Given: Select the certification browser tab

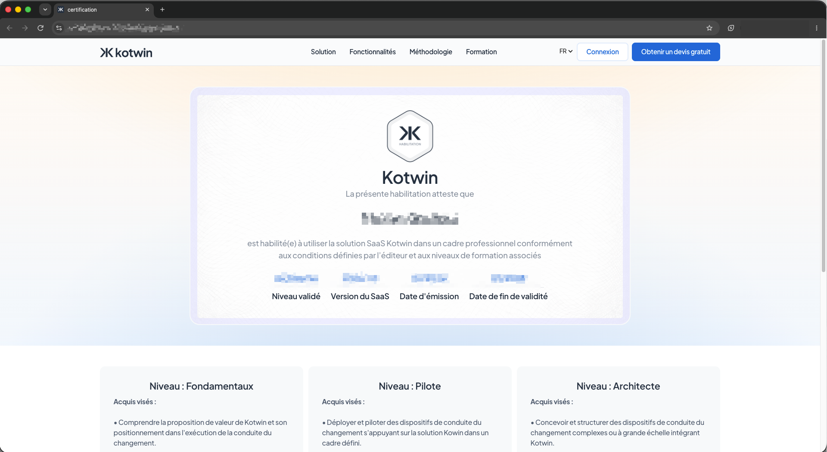Looking at the screenshot, I should click(104, 9).
